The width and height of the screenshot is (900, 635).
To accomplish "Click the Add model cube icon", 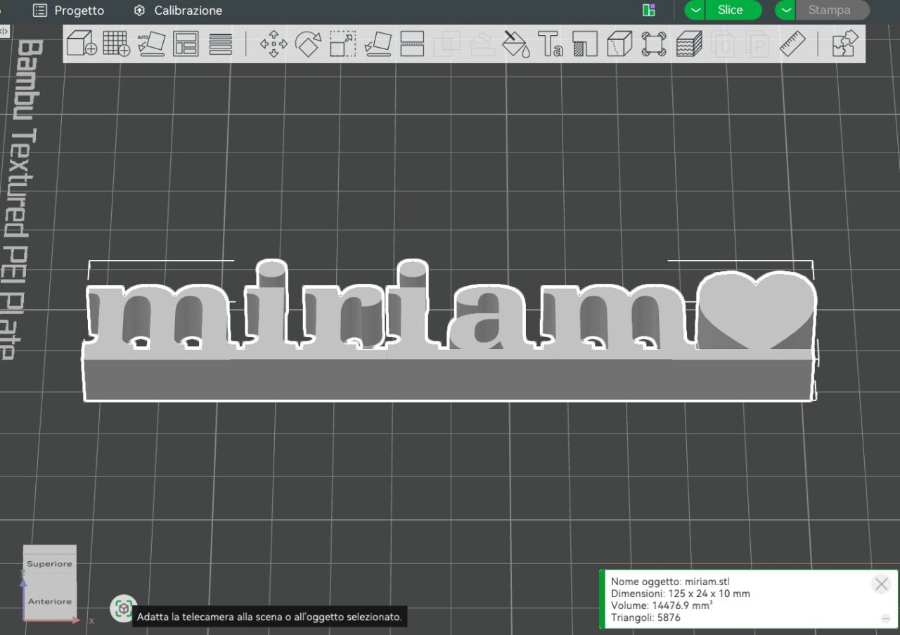I will tap(82, 44).
